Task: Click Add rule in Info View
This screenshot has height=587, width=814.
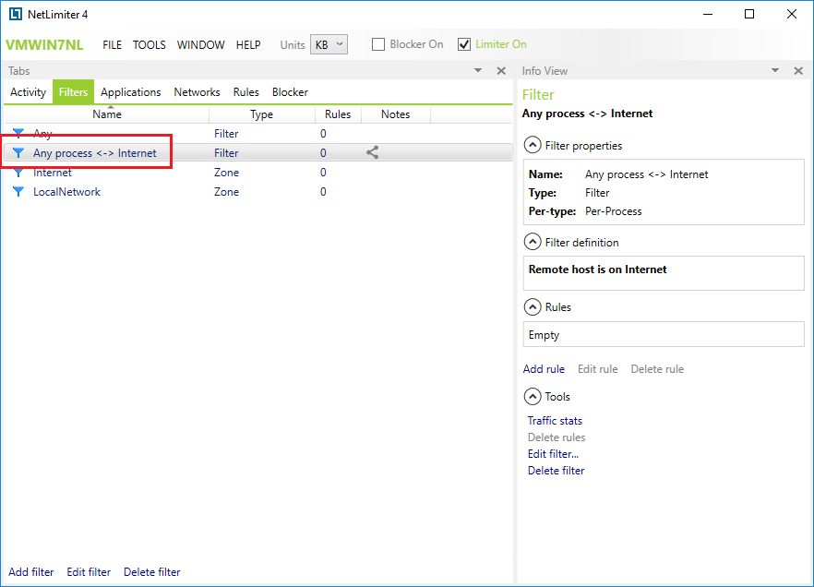Action: 544,369
